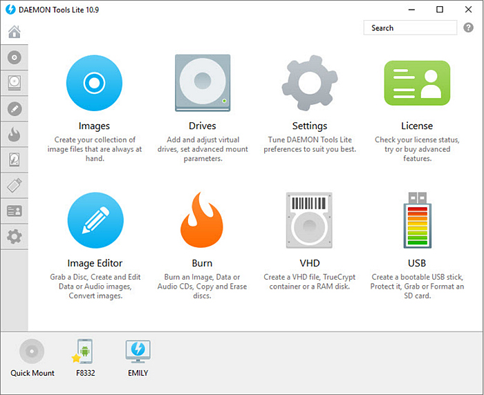Image resolution: width=484 pixels, height=395 pixels.
Task: Click the License heading
Action: point(417,126)
